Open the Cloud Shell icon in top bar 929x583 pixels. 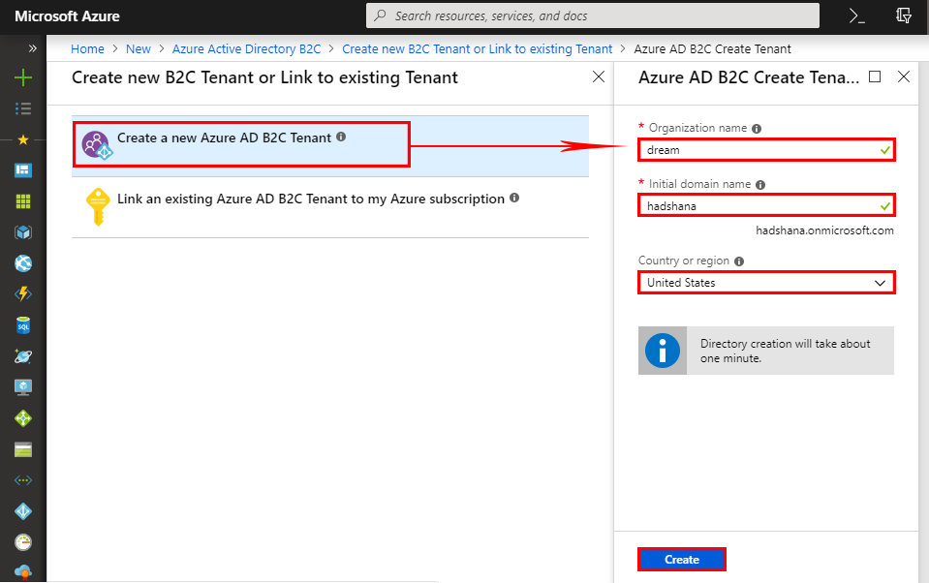[856, 16]
